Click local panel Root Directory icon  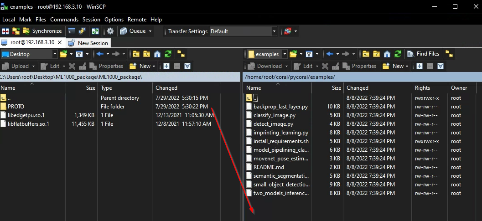pyautogui.click(x=147, y=54)
